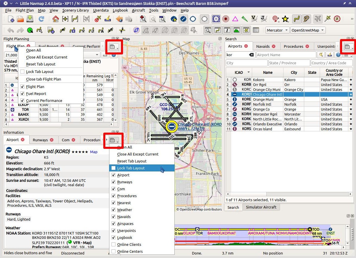Click the reload scenery circular arrow icon
Screen dimensions: 356x258
[41, 19]
